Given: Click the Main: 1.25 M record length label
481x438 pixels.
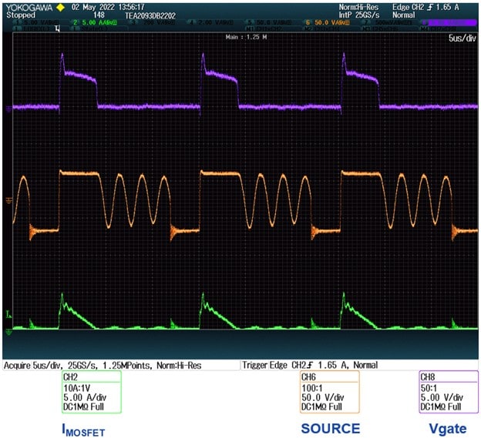Looking at the screenshot, I should click(247, 36).
